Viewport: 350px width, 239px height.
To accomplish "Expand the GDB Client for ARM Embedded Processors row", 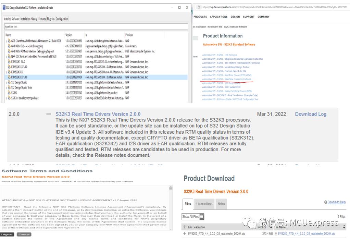I will pos(6,41).
